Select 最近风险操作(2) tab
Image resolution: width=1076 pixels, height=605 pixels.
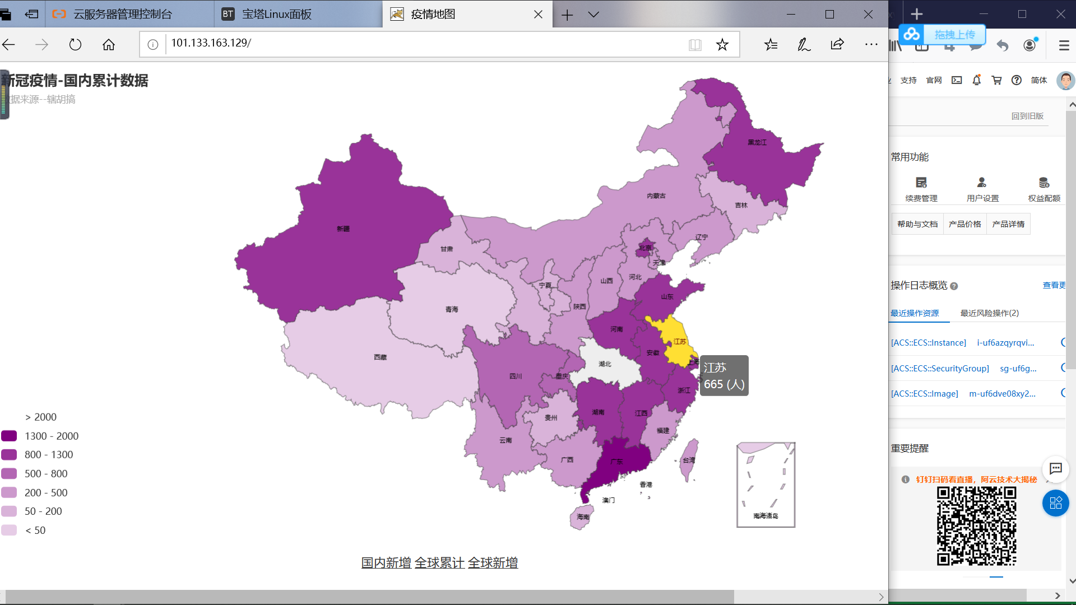point(989,313)
